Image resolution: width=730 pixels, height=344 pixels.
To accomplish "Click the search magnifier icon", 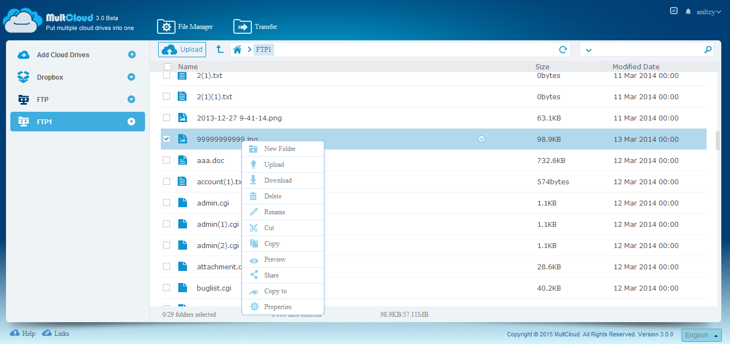I will point(708,50).
